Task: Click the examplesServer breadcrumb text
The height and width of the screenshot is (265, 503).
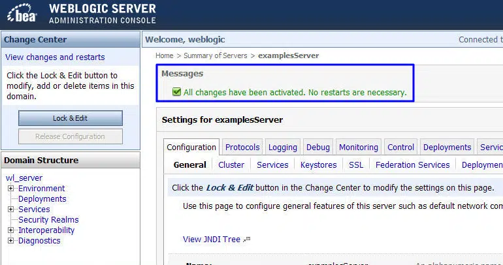Action: 288,55
